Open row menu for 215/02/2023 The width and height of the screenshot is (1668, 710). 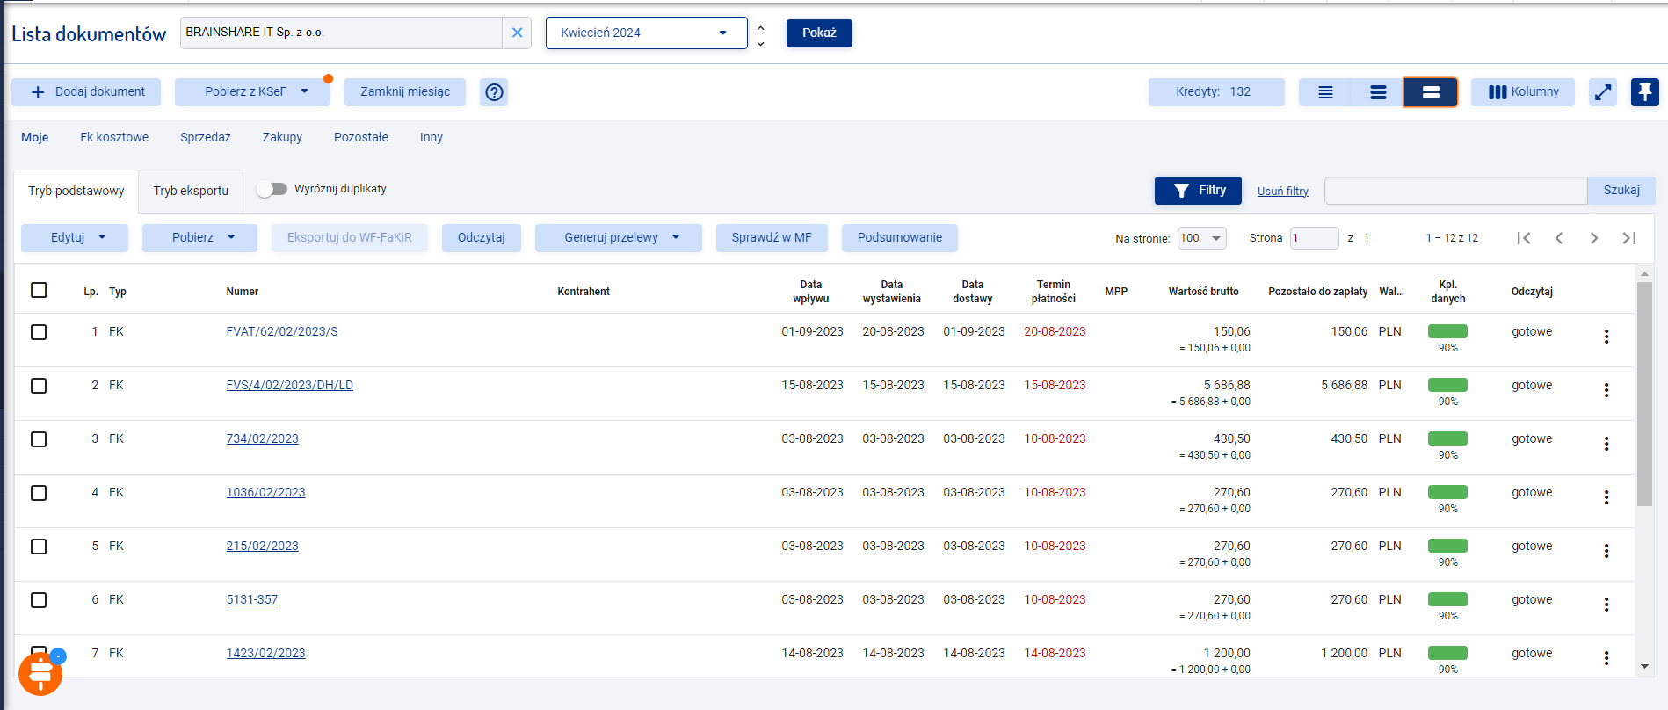(x=1606, y=551)
